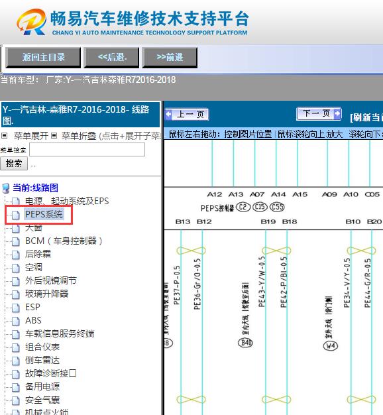Viewport: 383px width, 415px height.
Task: Open previous page with 上一页
Action: click(x=187, y=114)
